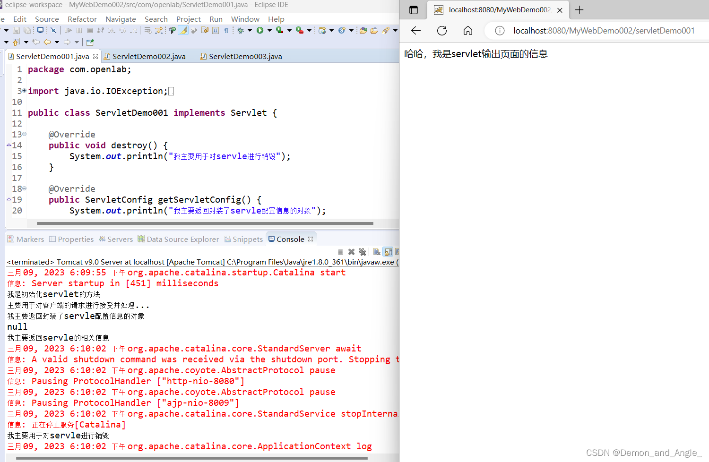Open the Refactor menu

82,19
